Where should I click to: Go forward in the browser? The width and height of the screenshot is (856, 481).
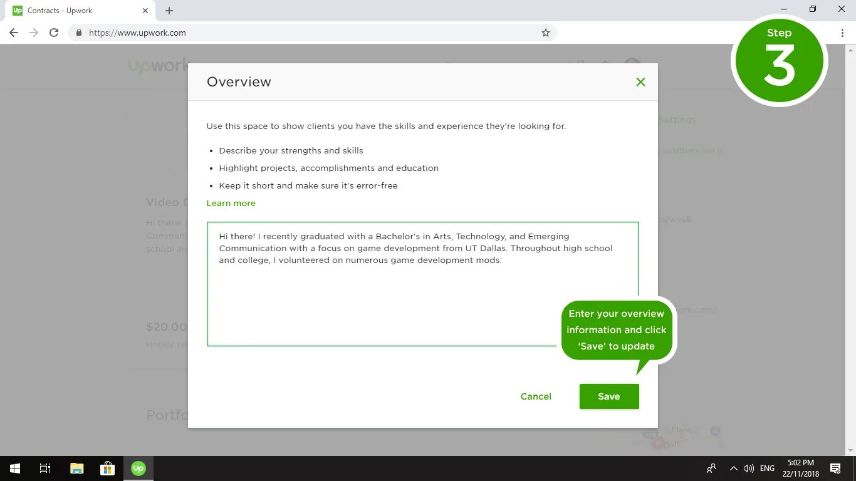[34, 33]
